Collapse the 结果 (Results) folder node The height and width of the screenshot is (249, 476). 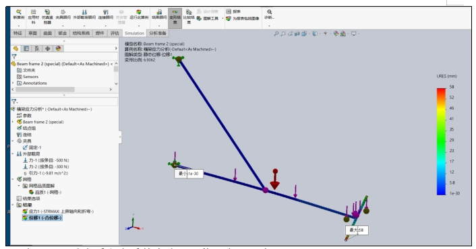(13, 205)
